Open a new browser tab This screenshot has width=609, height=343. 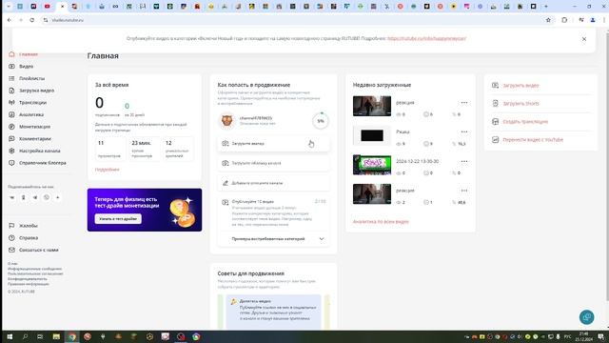[x=545, y=7]
